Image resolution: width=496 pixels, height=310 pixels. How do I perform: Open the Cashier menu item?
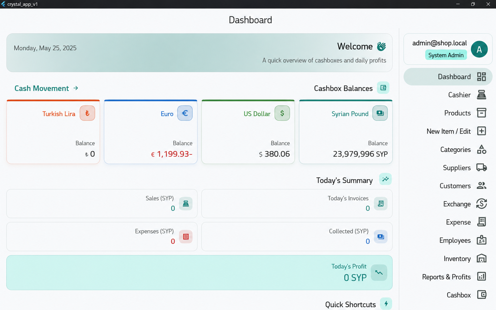pyautogui.click(x=448, y=95)
